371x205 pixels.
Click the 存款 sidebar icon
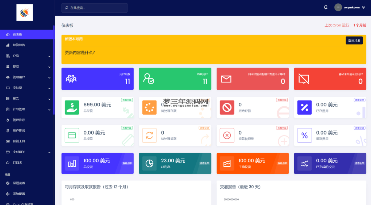8,56
